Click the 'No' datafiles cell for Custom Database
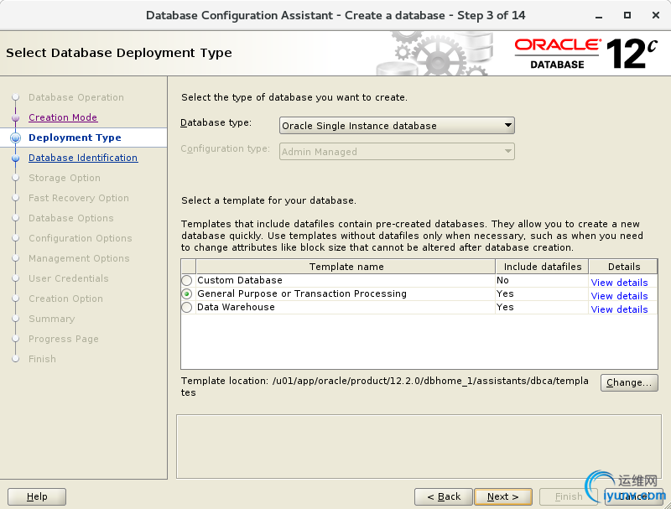The image size is (671, 509). [x=542, y=280]
